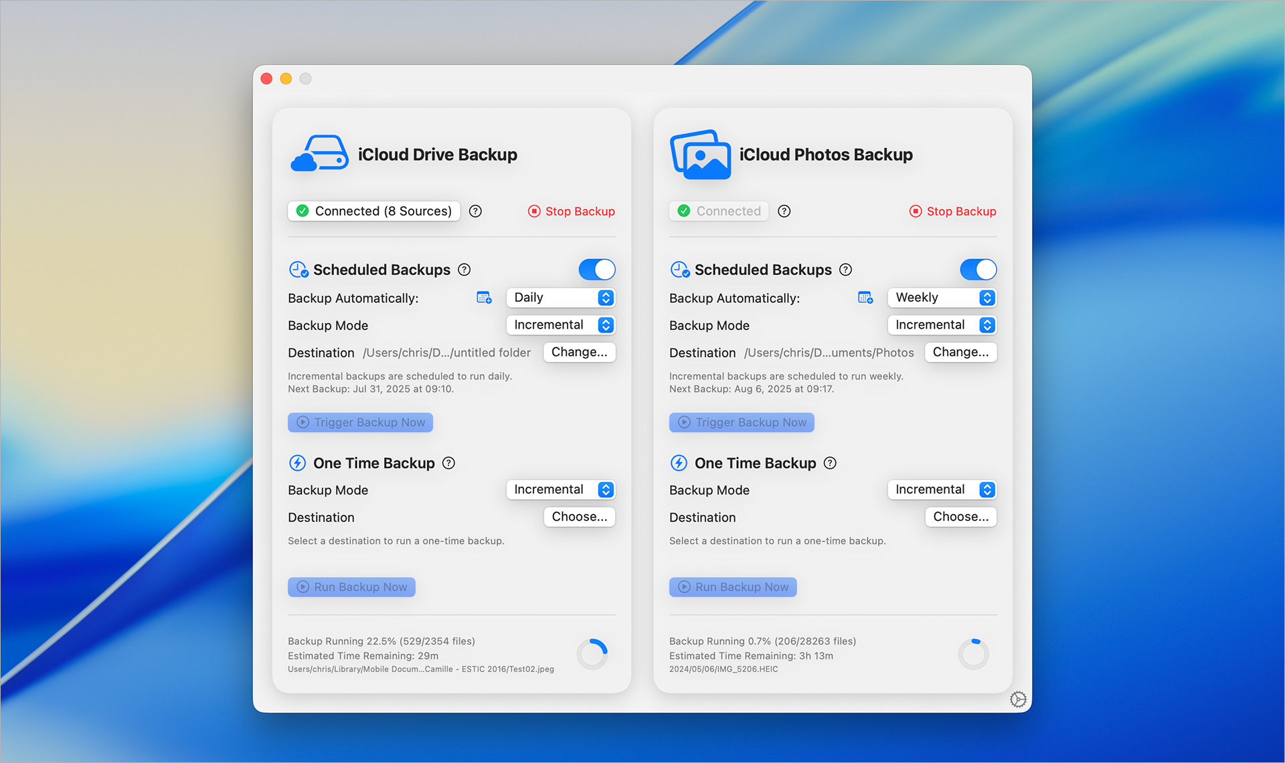Open Drive One Time Backup help icon
This screenshot has height=763, width=1285.
pyautogui.click(x=448, y=462)
